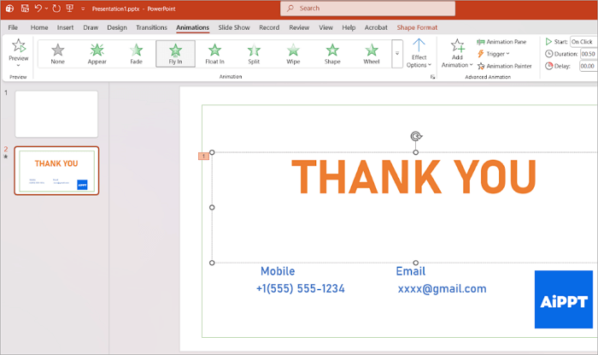This screenshot has height=355, width=598.
Task: Open the Add Animation dropdown
Action: click(x=457, y=53)
